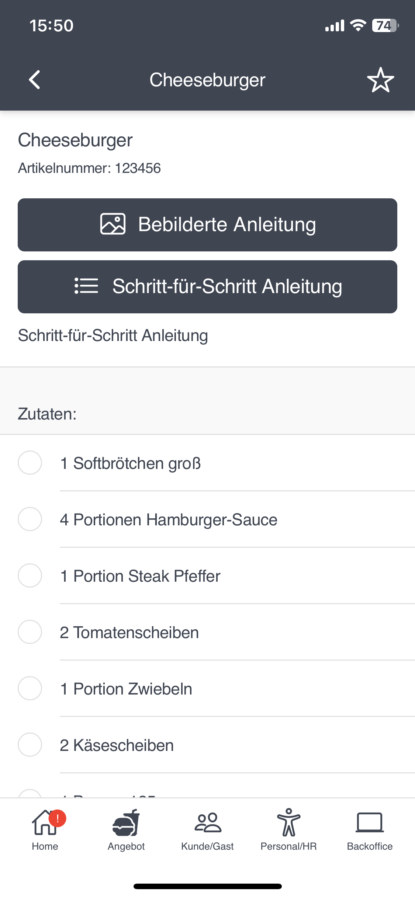Tap the picture icon on Bebilderte Anleitung
415x898 pixels.
click(113, 224)
